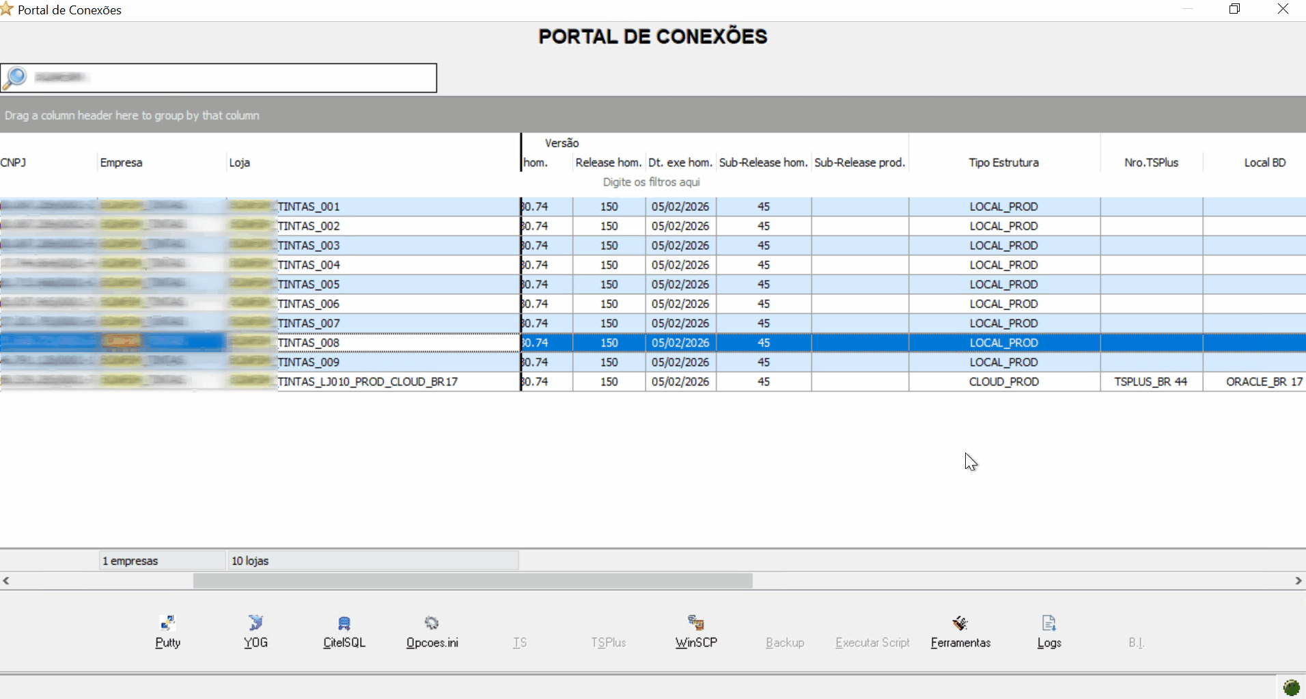Sort by the Tipo Estrutura column header

pos(1003,162)
